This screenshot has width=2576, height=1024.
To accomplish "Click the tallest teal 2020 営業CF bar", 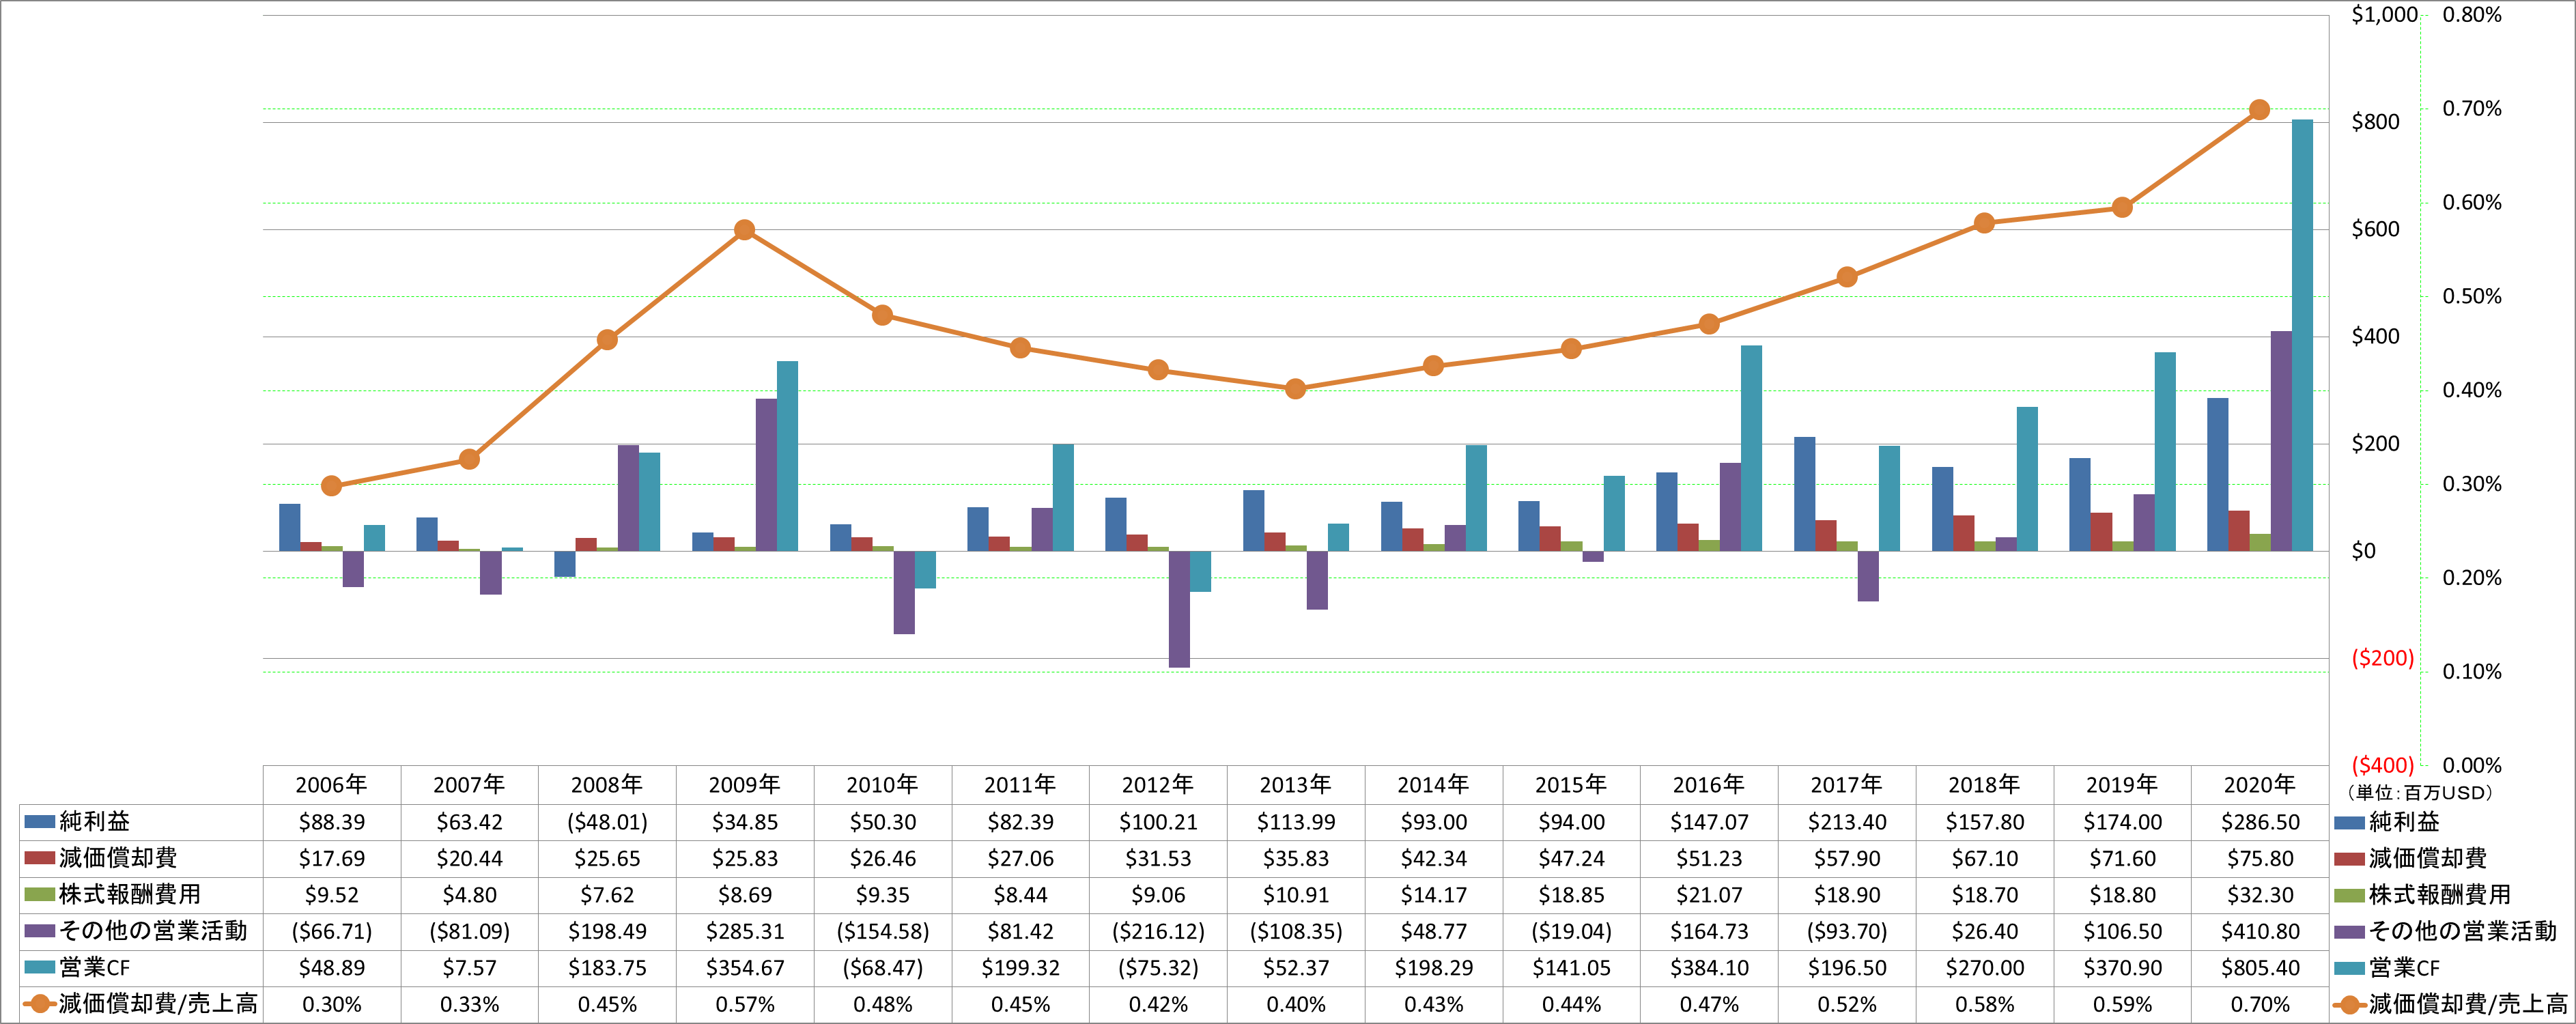I will coord(2302,335).
